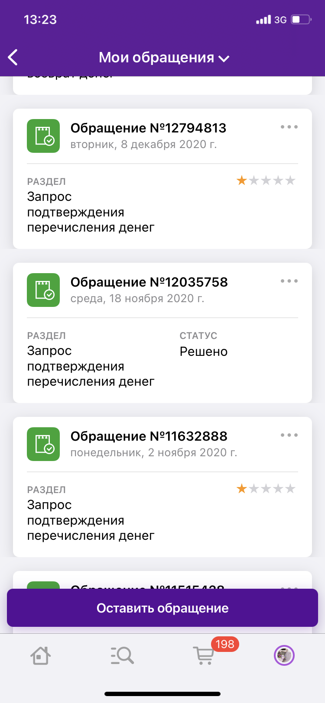
Task: Select star rating on request №12794813
Action: [266, 181]
